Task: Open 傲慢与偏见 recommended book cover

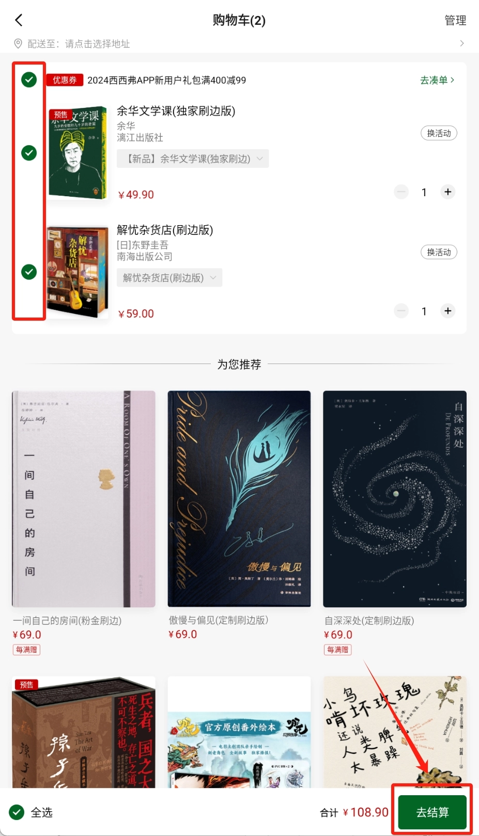Action: [x=239, y=499]
